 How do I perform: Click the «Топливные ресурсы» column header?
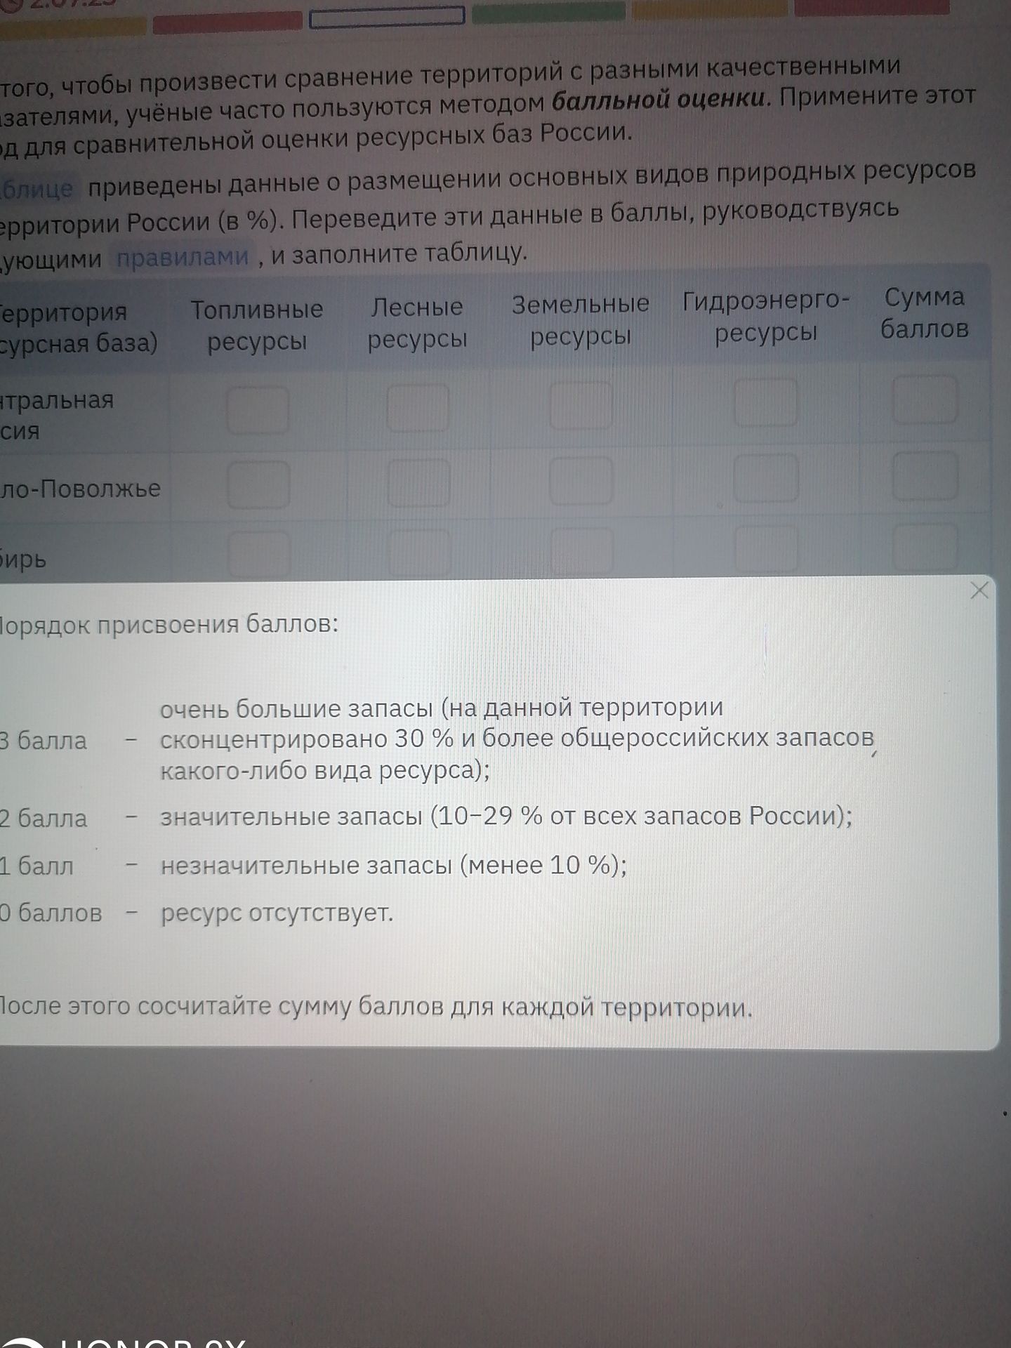tap(257, 325)
